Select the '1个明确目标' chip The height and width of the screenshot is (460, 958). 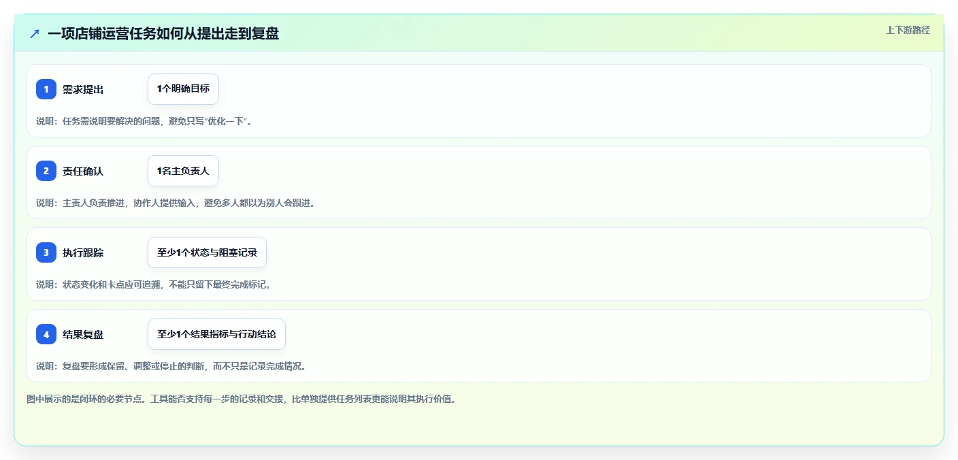pyautogui.click(x=183, y=89)
